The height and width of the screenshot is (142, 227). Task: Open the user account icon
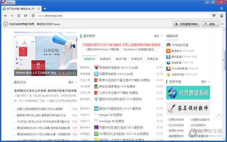pyautogui.click(x=221, y=16)
